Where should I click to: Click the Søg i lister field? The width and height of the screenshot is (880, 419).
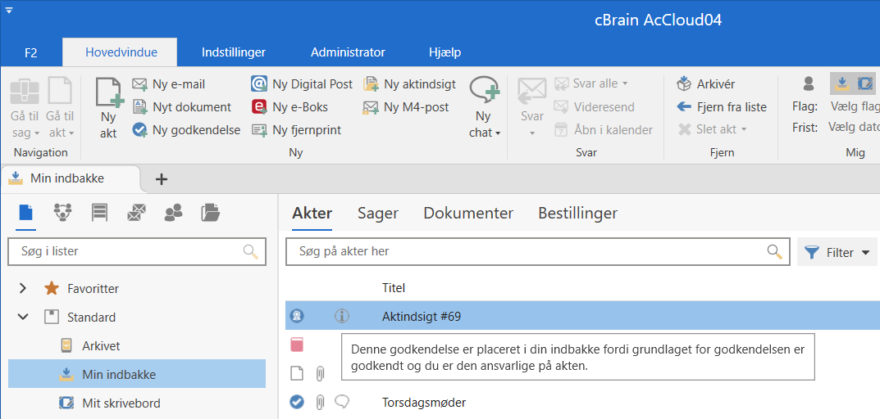tap(127, 251)
